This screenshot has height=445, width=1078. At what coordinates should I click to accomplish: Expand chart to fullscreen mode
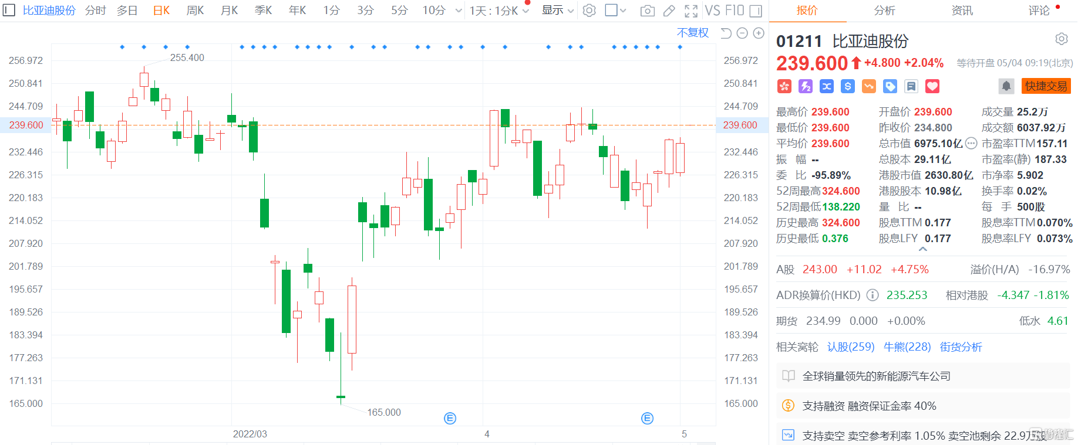click(691, 11)
